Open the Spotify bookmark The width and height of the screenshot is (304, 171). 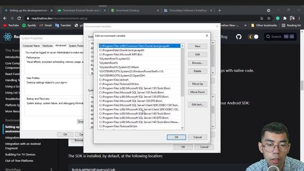click(x=29, y=25)
